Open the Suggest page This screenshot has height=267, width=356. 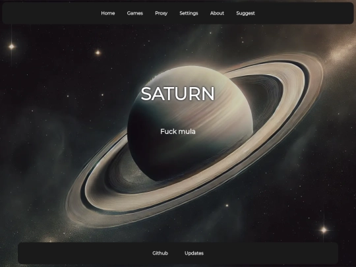coord(245,13)
